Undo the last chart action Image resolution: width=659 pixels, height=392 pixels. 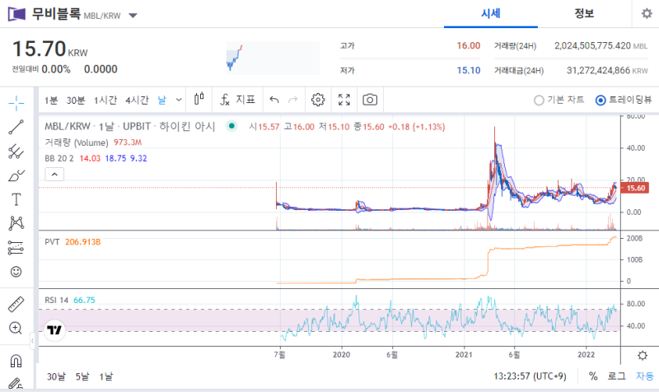(x=274, y=100)
